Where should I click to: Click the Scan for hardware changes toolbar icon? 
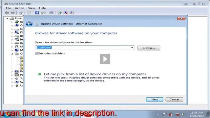(51, 13)
